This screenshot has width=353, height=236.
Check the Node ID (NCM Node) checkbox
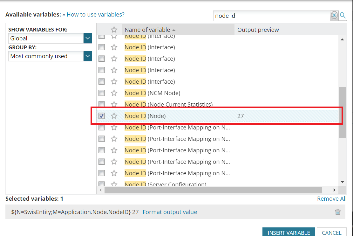click(x=102, y=93)
